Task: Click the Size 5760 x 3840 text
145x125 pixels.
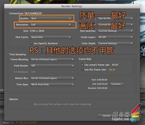Action: [34, 31]
